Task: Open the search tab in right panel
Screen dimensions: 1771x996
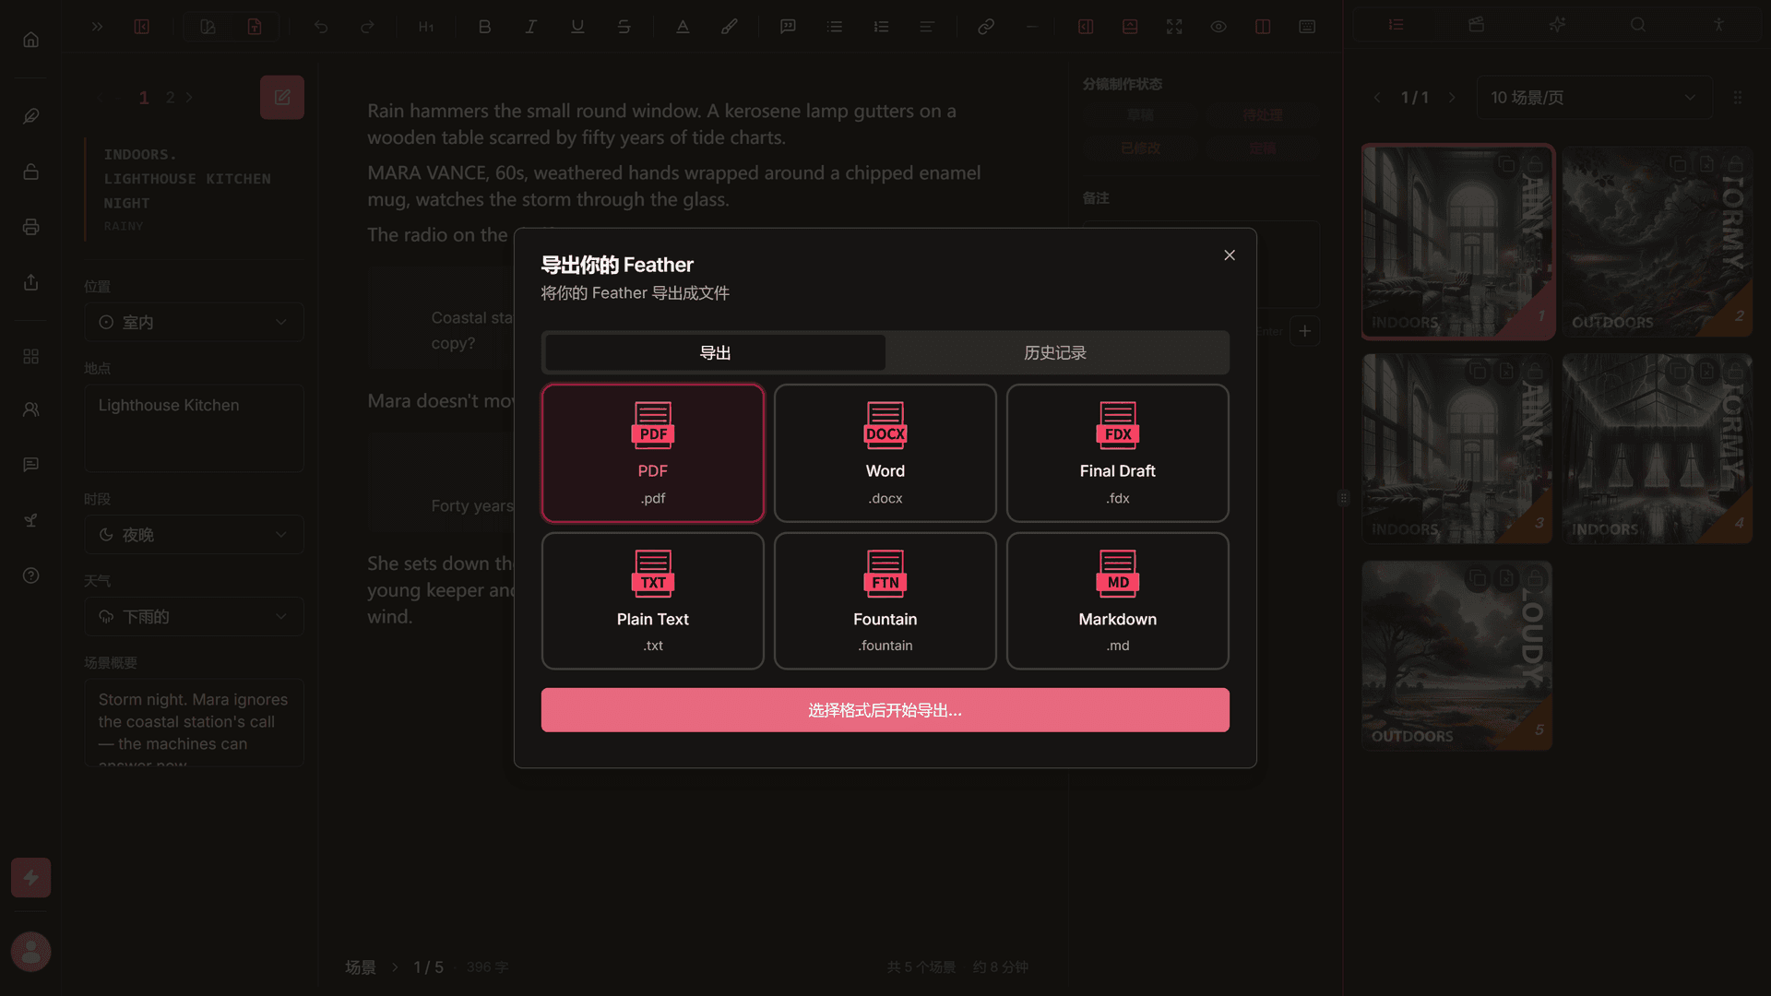Action: point(1638,25)
